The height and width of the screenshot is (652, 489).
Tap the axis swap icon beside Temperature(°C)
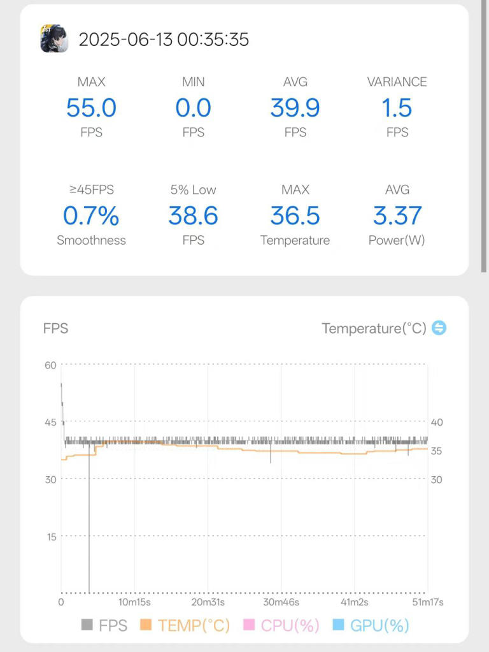(x=439, y=328)
